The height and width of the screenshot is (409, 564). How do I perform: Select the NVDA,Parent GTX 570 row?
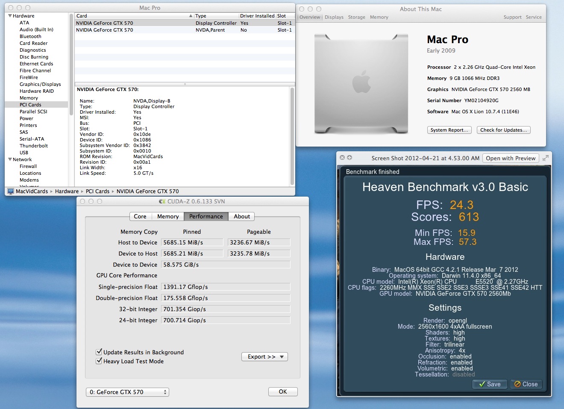coord(185,30)
